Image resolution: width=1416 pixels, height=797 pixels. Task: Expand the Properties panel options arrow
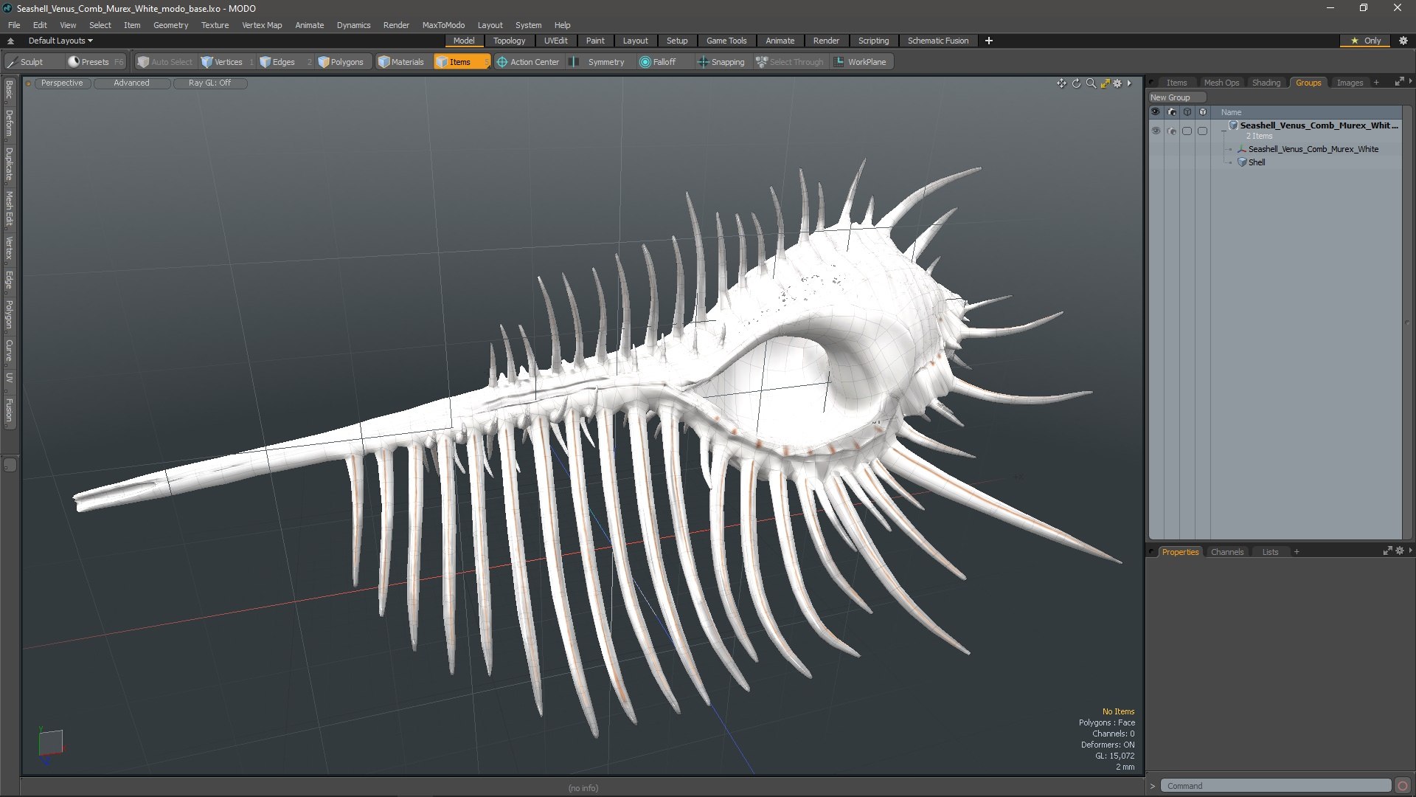(x=1410, y=551)
